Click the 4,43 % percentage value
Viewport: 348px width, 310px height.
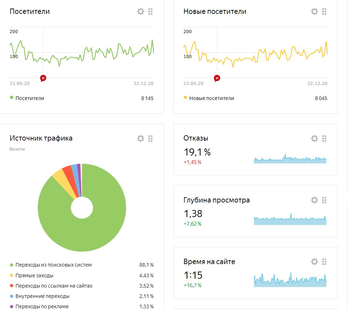[x=146, y=275]
